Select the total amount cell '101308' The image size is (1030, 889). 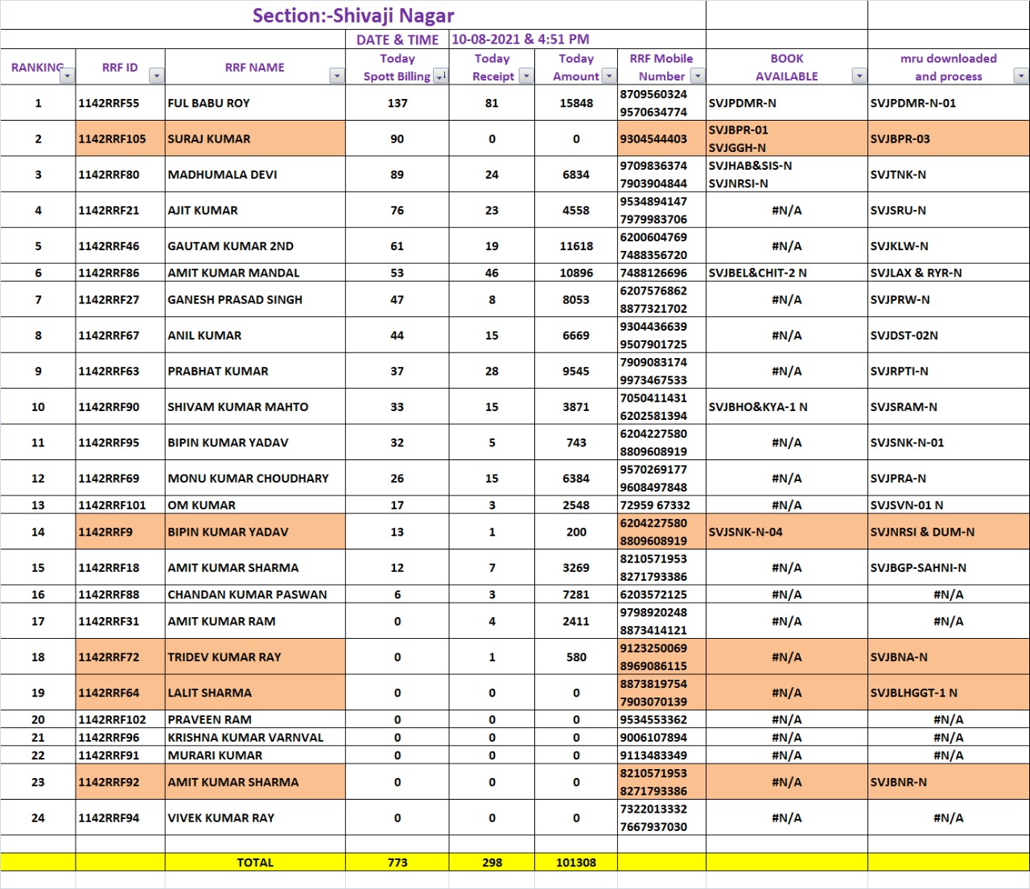point(576,862)
